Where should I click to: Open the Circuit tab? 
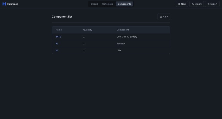94,4
